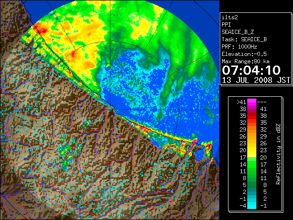
Task: Click the >41 legend label
Action: pos(241,102)
